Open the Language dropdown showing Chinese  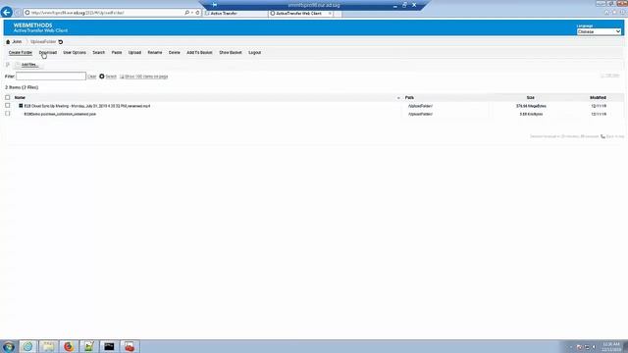(x=599, y=31)
